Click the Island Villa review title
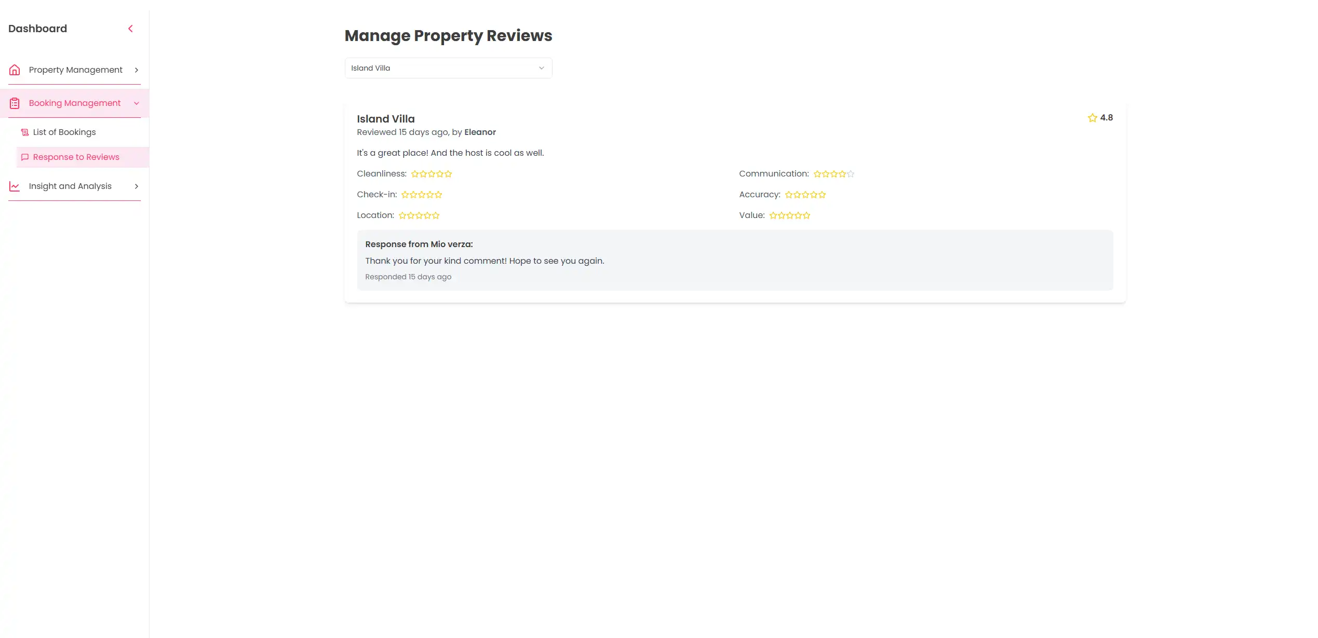The image size is (1318, 638). tap(385, 119)
